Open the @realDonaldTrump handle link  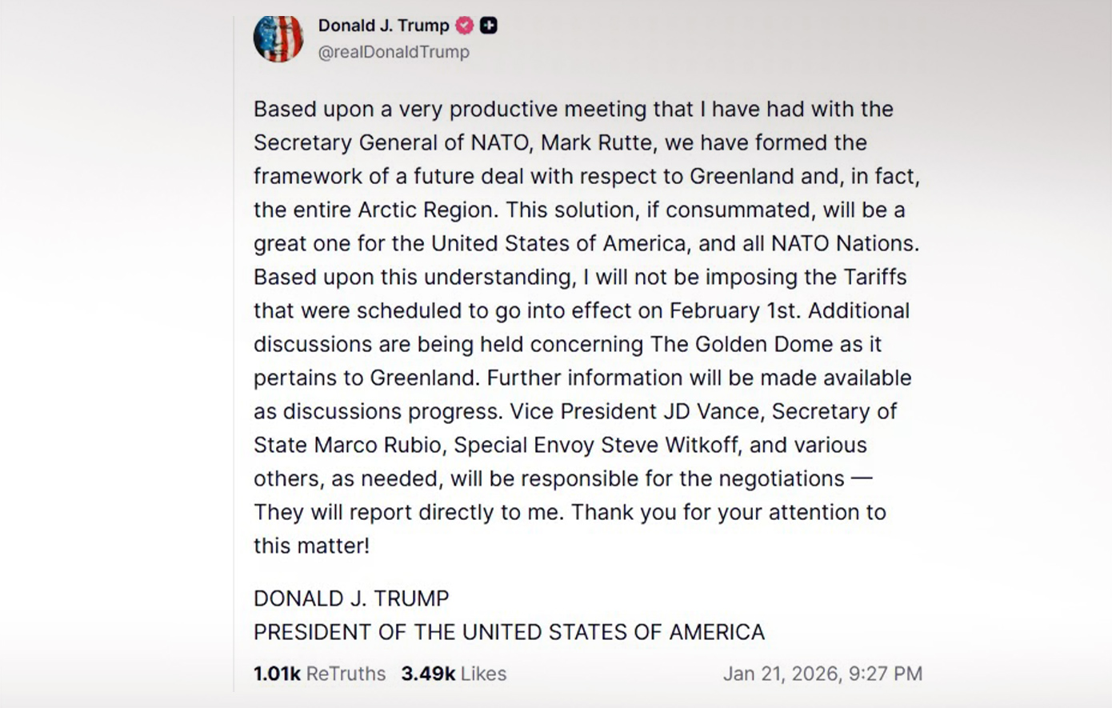point(394,52)
